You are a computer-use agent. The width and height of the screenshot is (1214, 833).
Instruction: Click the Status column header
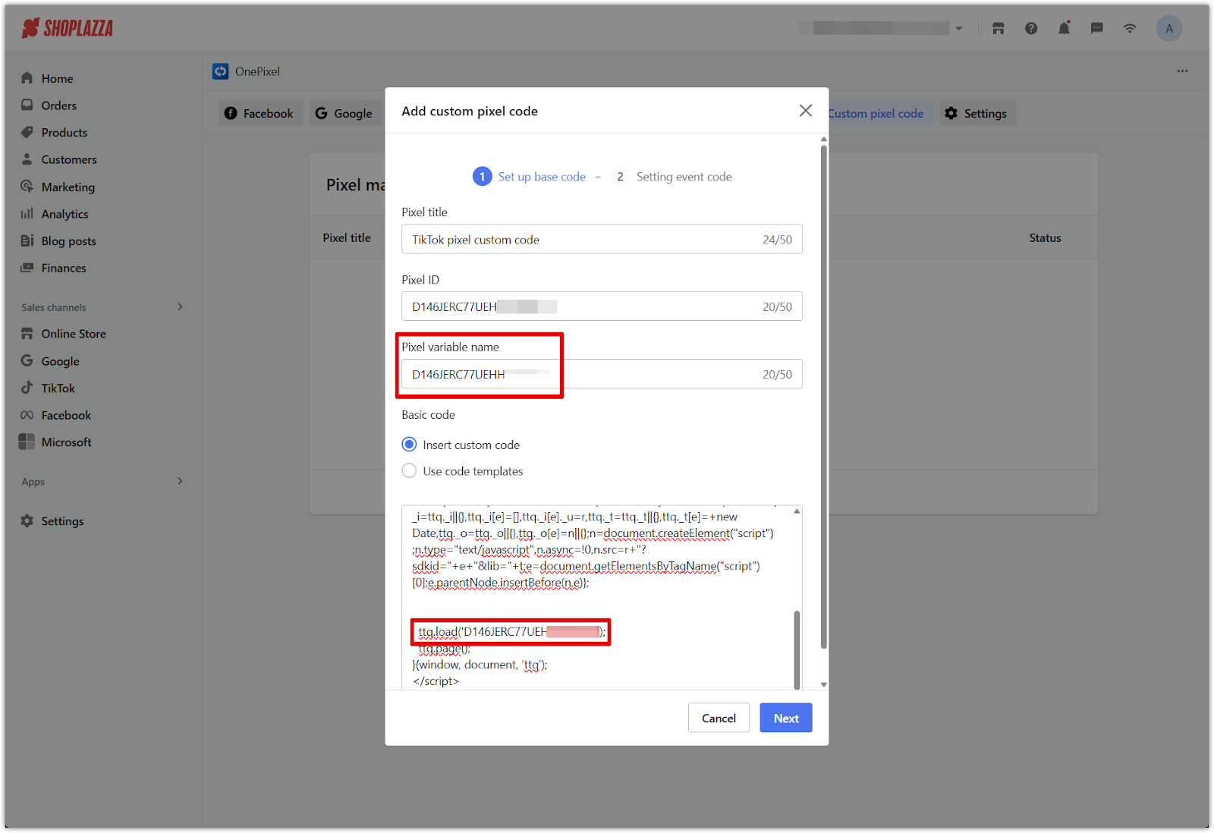point(1045,237)
